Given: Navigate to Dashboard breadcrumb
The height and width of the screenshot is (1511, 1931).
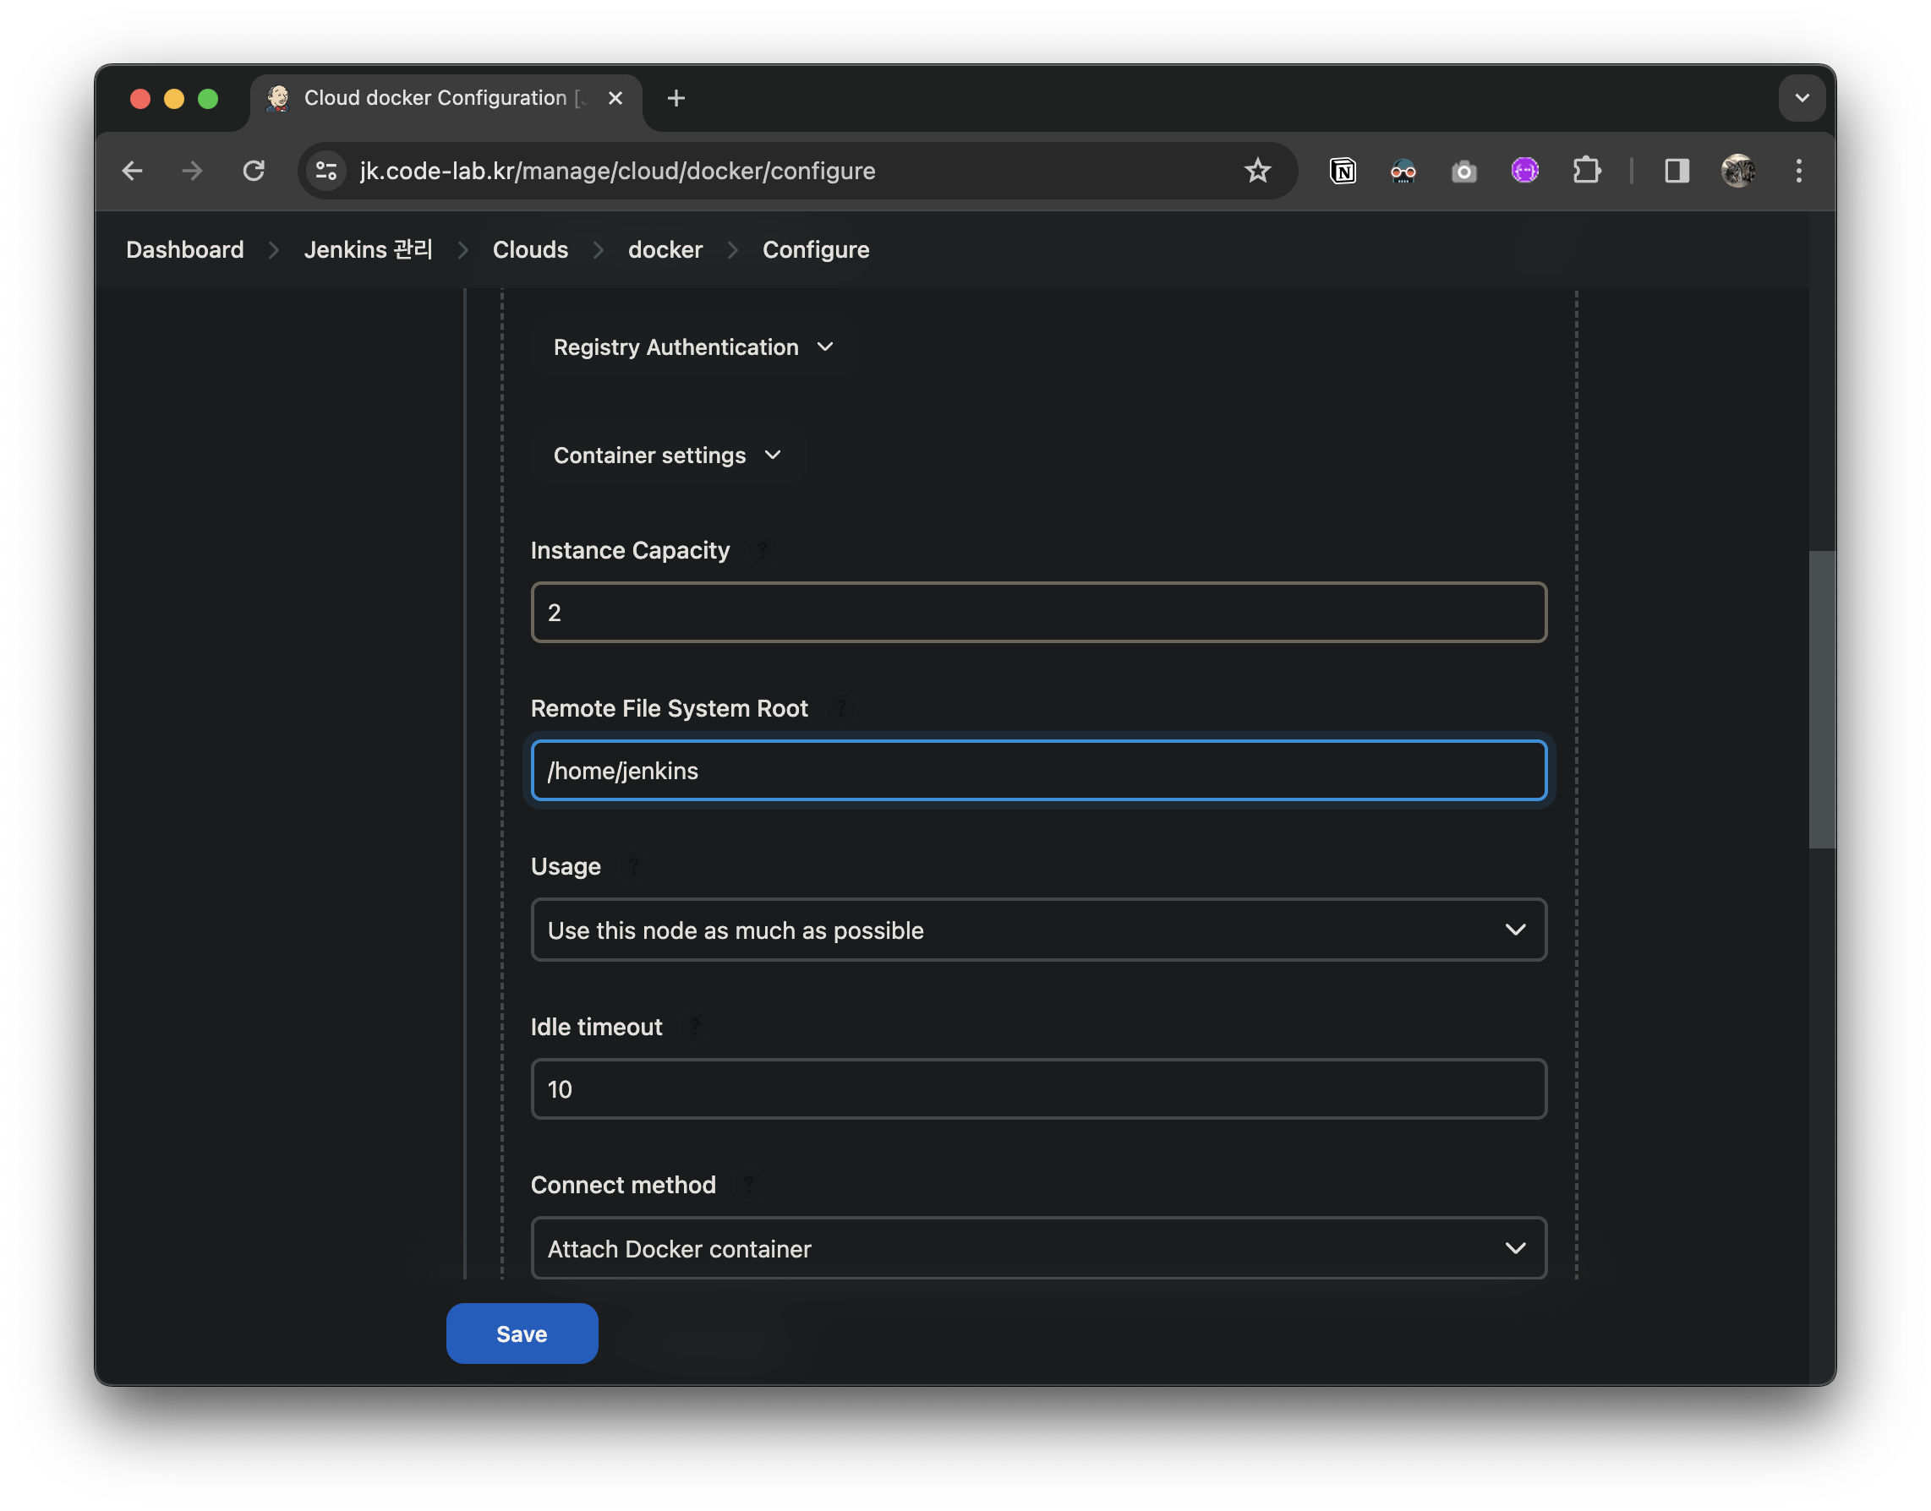Looking at the screenshot, I should click(x=184, y=250).
